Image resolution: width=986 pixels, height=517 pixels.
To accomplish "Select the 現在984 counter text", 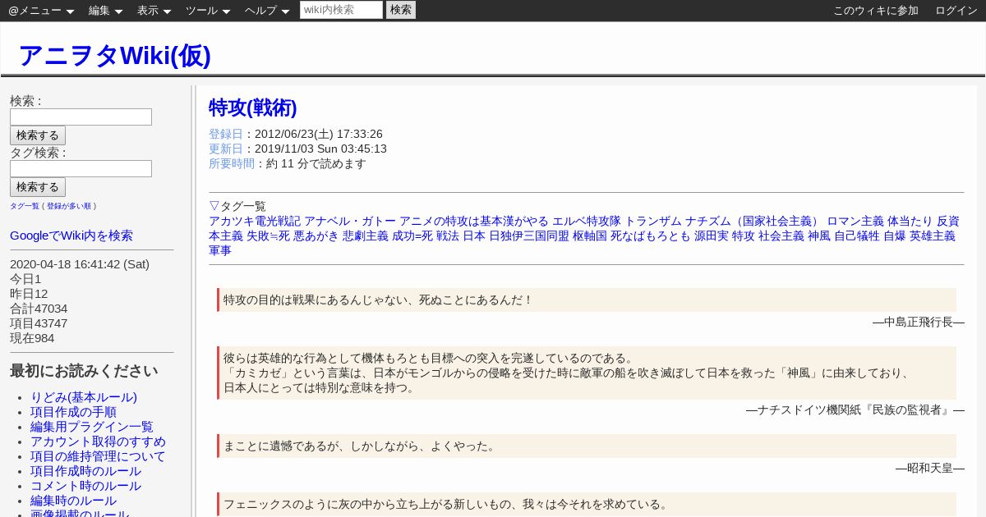I will click(x=32, y=338).
